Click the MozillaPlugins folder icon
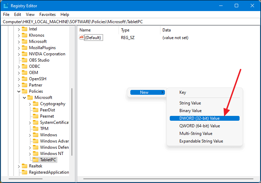The height and width of the screenshot is (183, 261). pyautogui.click(x=25, y=48)
